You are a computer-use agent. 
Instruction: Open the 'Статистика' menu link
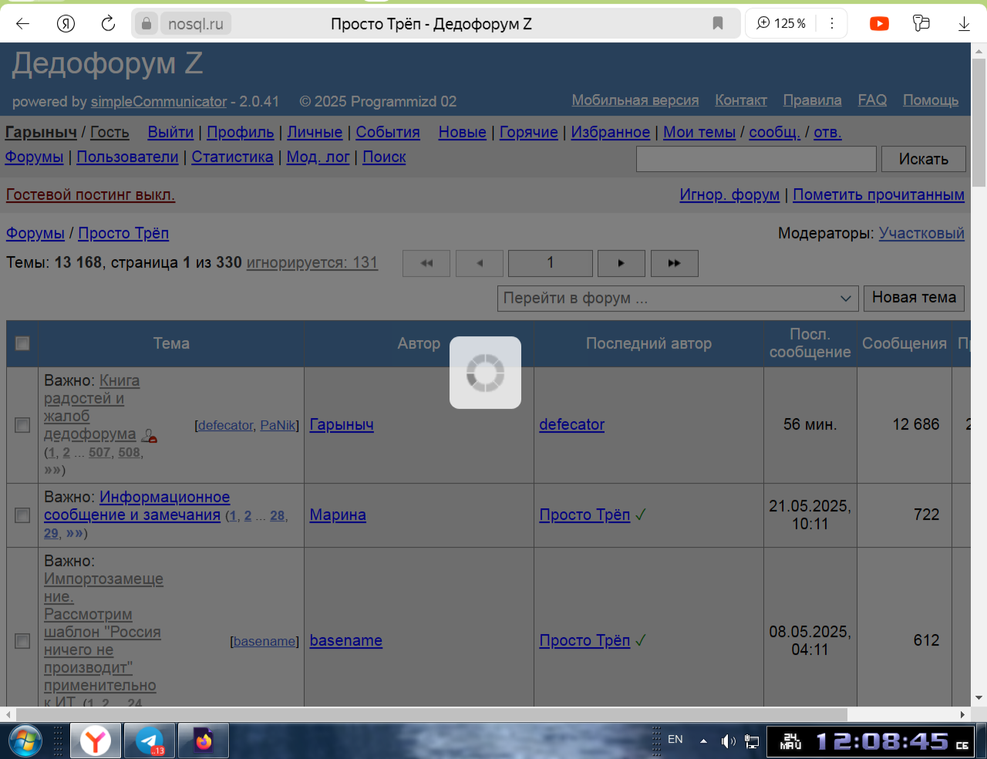tap(232, 157)
